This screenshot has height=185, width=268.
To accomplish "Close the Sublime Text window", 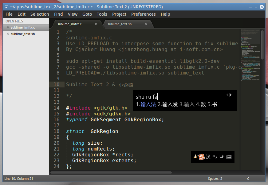I will click(x=262, y=7).
